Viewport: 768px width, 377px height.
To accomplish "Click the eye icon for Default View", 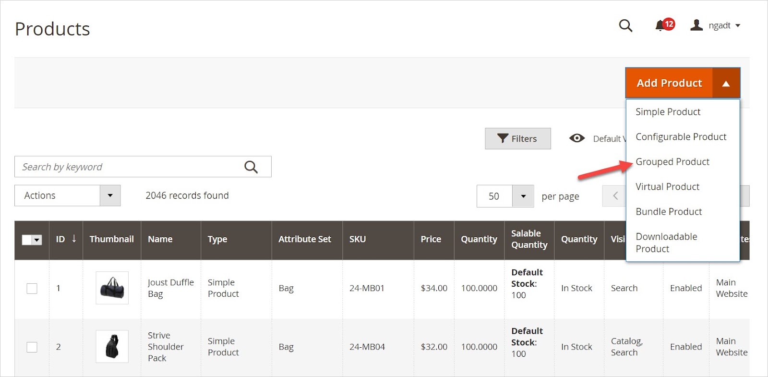I will [576, 138].
